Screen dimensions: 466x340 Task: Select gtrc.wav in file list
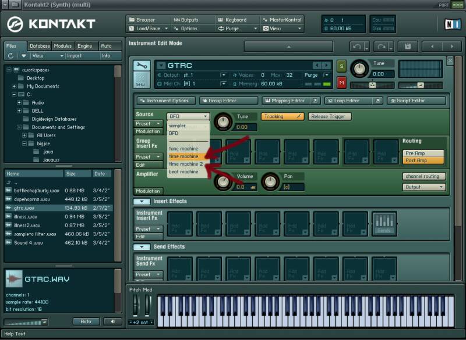coord(58,208)
